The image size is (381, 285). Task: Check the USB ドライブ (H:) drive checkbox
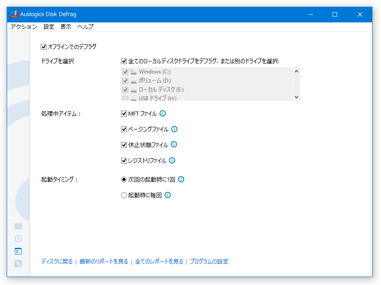tap(125, 98)
